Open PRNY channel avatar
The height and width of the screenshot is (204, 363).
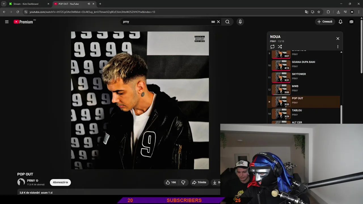[x=21, y=182]
